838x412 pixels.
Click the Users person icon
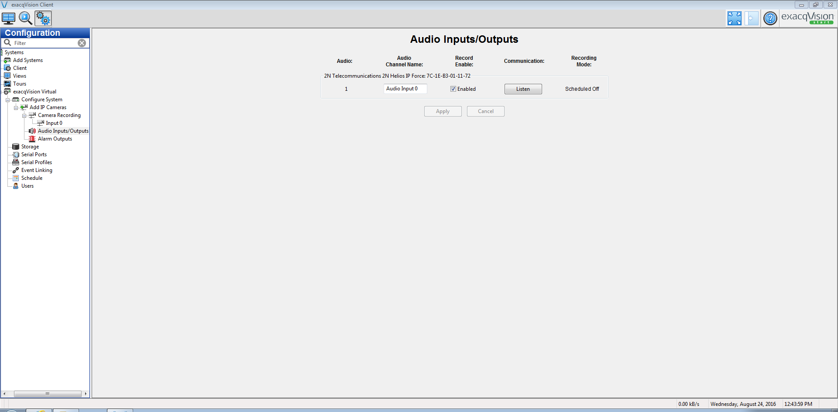click(16, 186)
